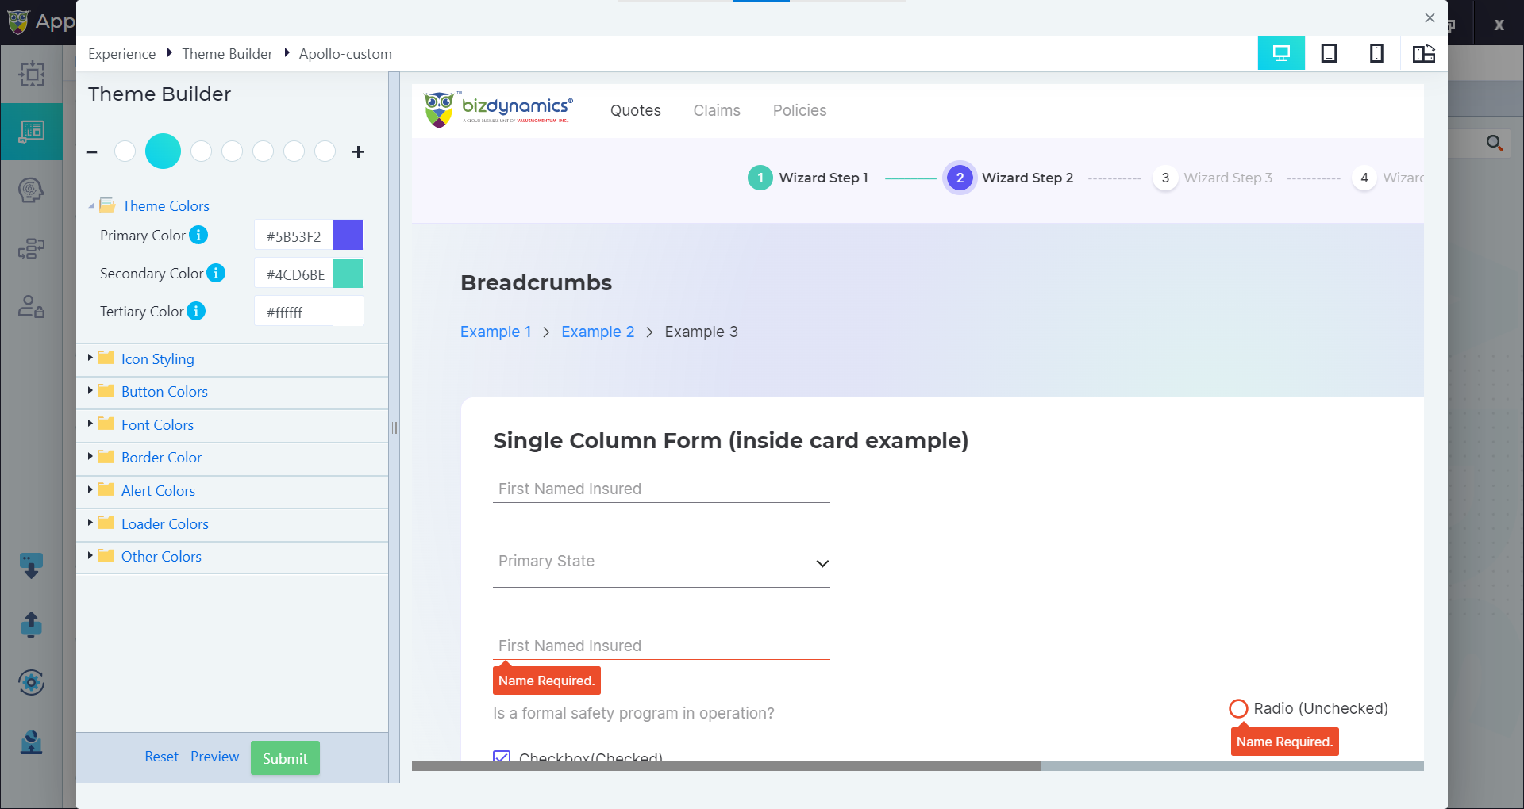Show info for Secondary Color
Viewport: 1524px width, 809px height.
pyautogui.click(x=216, y=273)
